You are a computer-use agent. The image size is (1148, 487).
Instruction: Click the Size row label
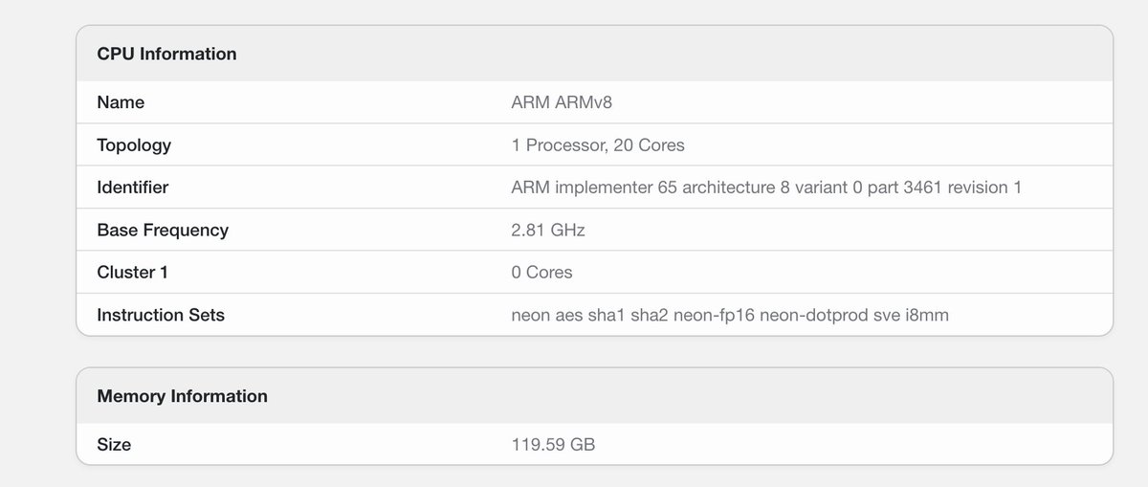click(114, 445)
